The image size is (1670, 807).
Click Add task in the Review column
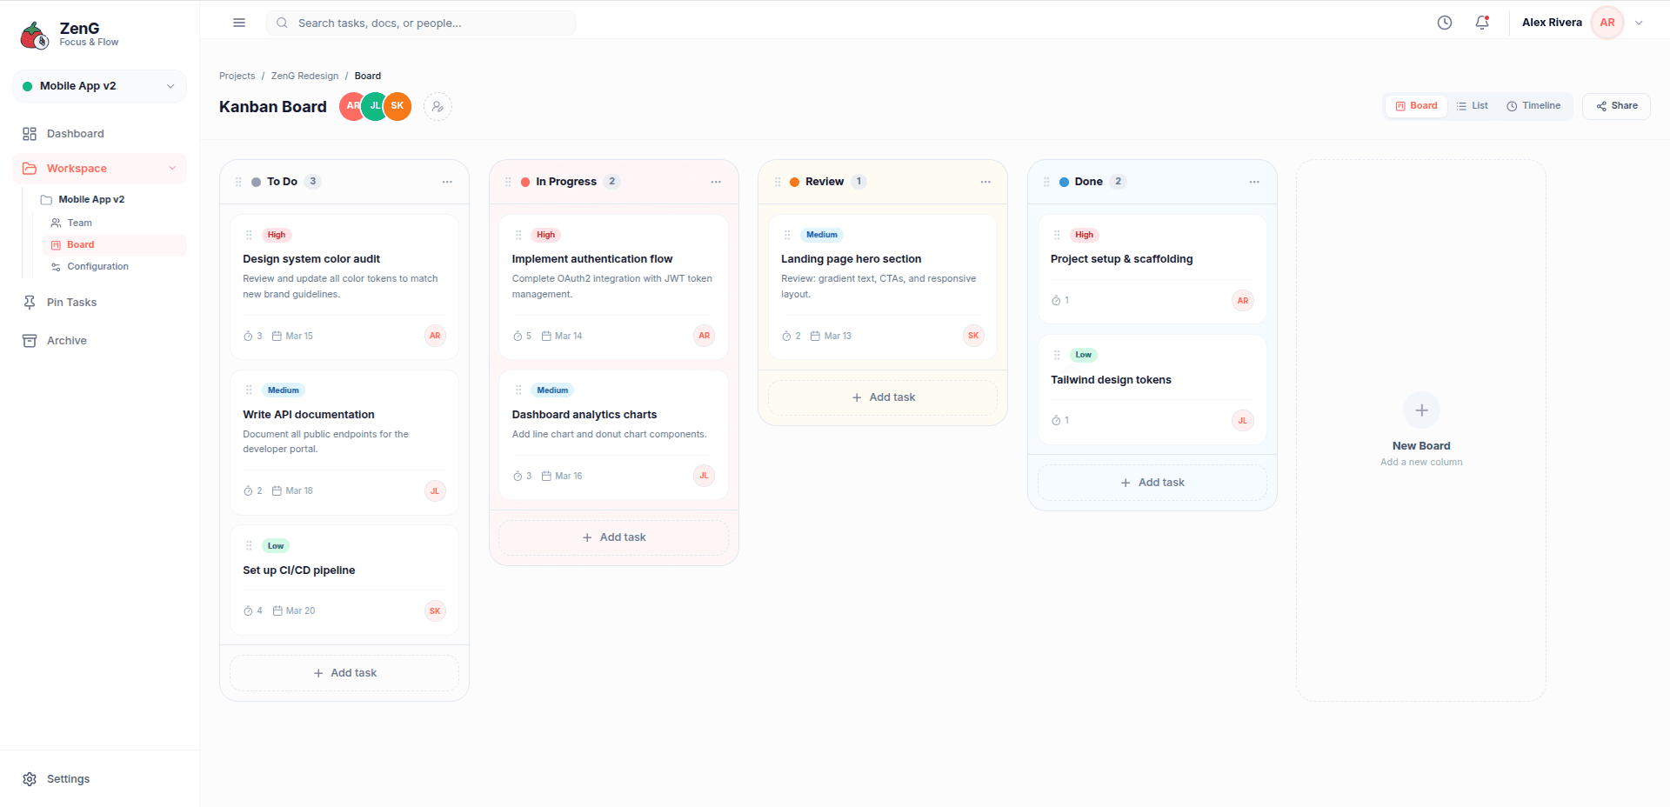(x=882, y=397)
